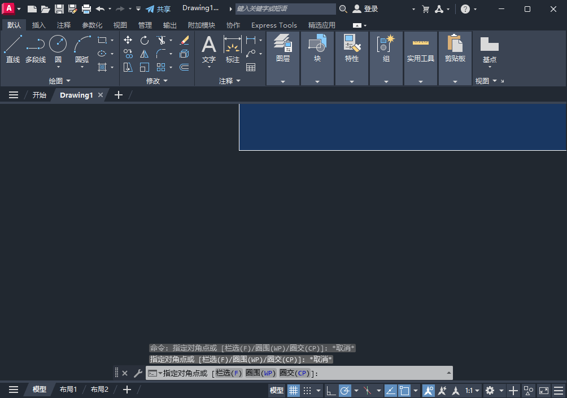567x398 pixels.
Task: Open the red A application menu
Action: click(x=8, y=8)
